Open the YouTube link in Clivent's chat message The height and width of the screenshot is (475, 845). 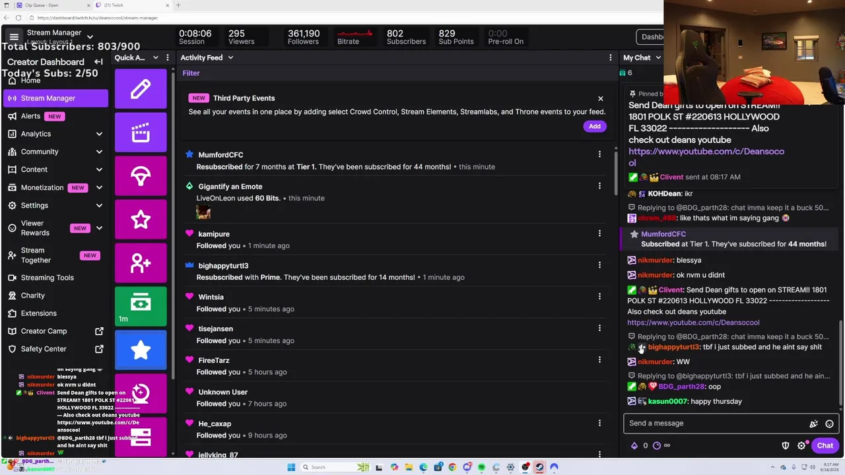point(693,323)
